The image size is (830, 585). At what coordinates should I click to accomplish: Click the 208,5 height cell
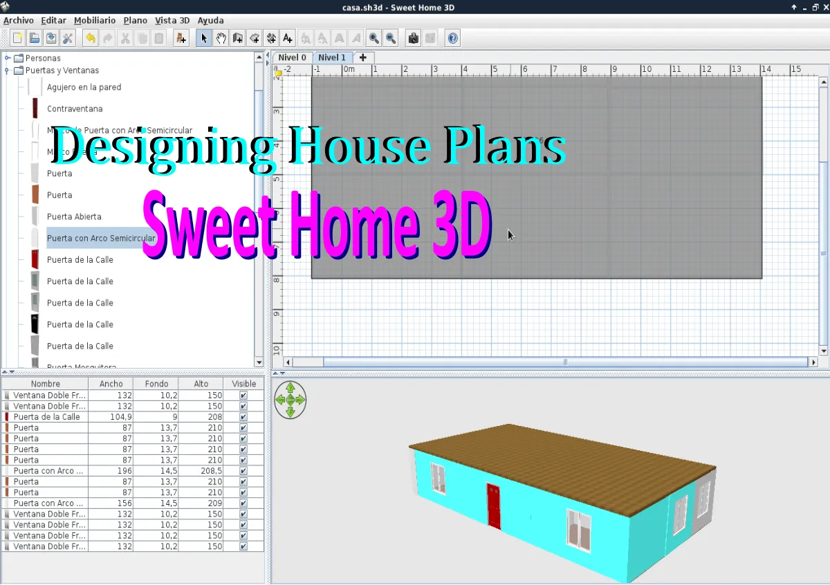click(x=201, y=471)
